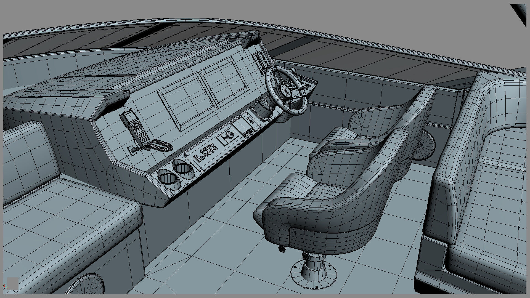This screenshot has width=530, height=298.
Task: Select the left dashboard display screen
Action: click(x=188, y=102)
